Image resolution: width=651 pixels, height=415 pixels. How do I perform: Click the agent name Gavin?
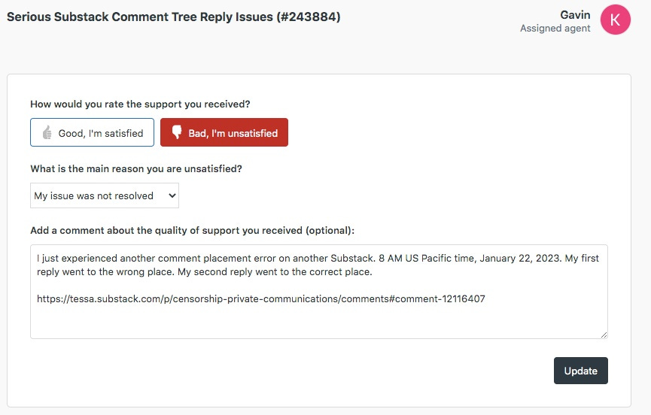point(575,15)
